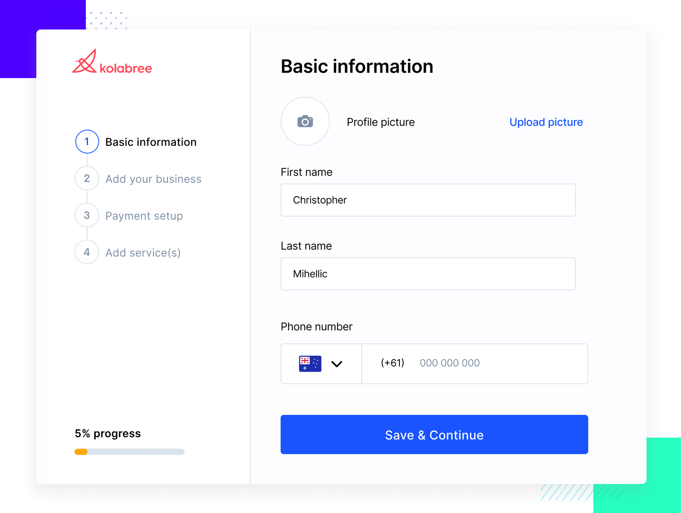Focus the Last name field with Mihellic
This screenshot has width=681, height=513.
coord(428,274)
